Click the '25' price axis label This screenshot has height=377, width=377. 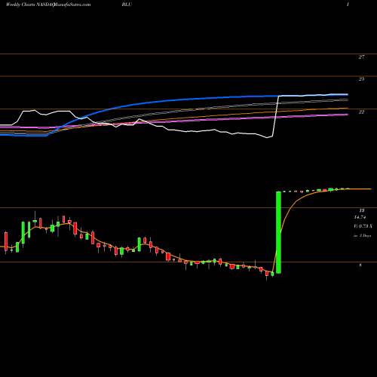click(x=361, y=79)
